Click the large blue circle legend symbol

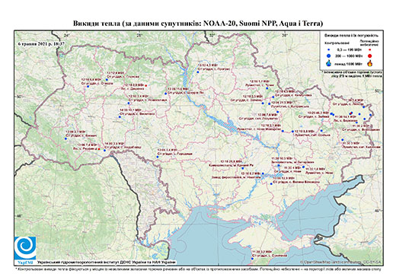click(329, 56)
